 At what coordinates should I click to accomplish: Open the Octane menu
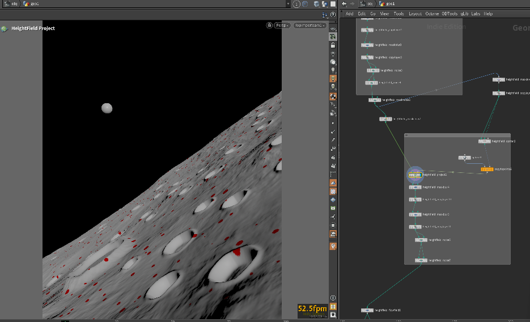tap(431, 14)
